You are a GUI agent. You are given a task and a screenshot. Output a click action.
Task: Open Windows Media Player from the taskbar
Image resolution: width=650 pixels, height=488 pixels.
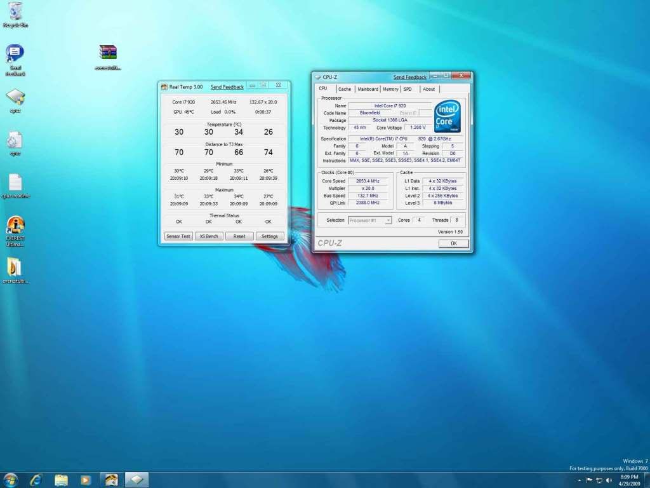pyautogui.click(x=84, y=480)
